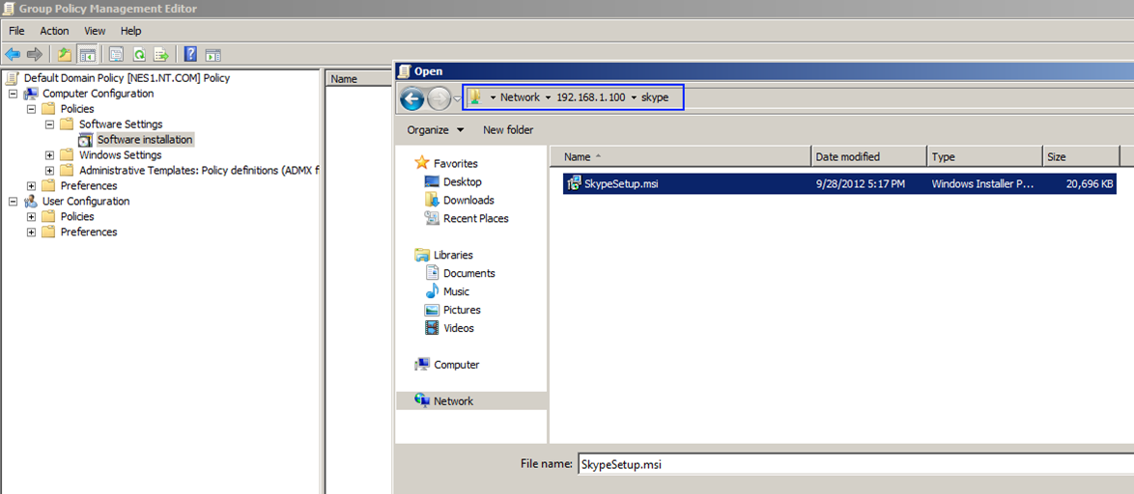
Task: Collapse the Computer Configuration node
Action: (x=13, y=94)
